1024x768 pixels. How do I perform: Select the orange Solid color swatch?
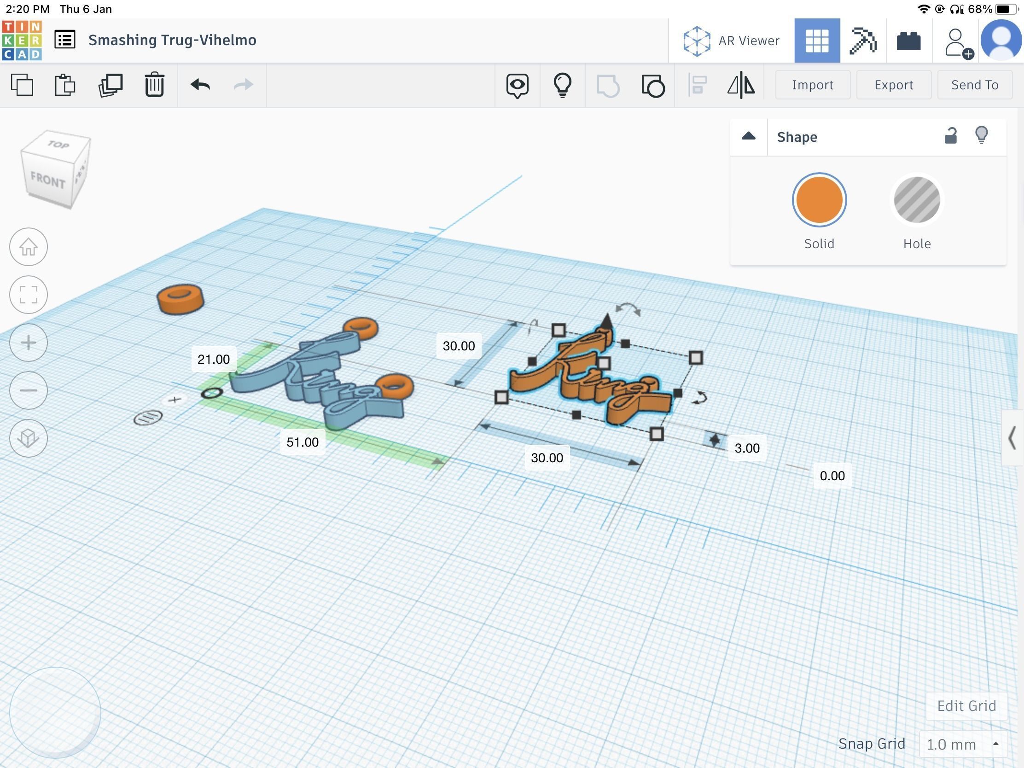[819, 200]
